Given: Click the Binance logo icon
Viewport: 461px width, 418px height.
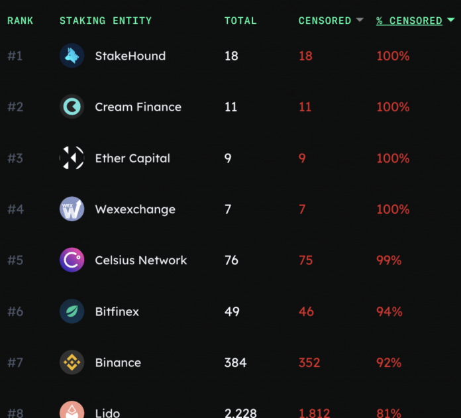Looking at the screenshot, I should [72, 362].
